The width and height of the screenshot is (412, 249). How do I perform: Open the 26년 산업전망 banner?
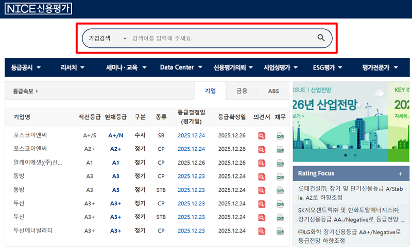pyautogui.click(x=340, y=121)
